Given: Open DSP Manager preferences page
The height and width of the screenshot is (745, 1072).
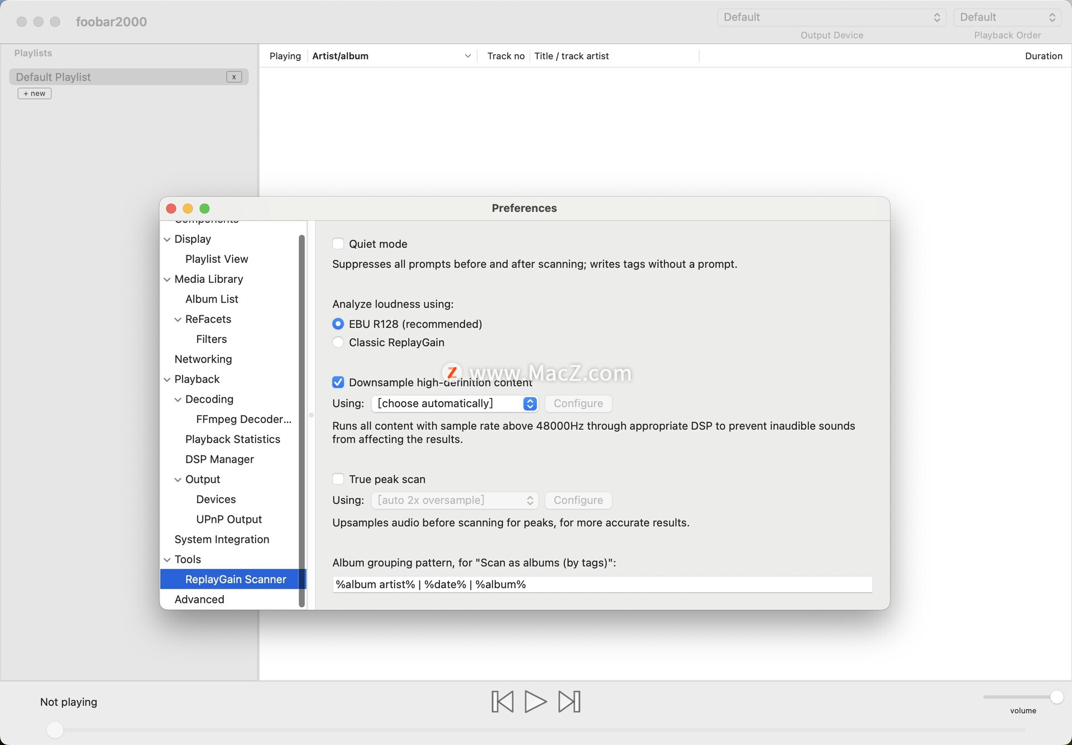Looking at the screenshot, I should (x=219, y=459).
